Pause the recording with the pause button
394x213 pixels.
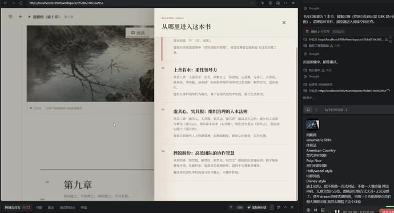coord(337,211)
